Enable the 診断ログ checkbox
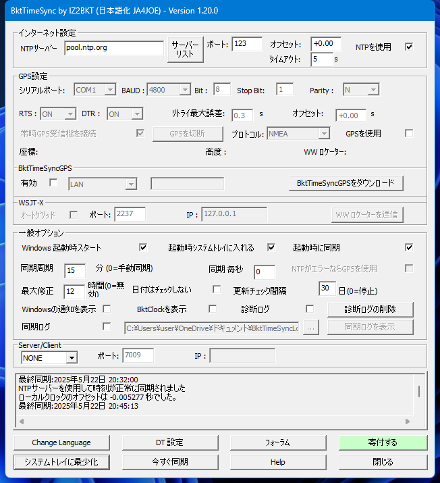This screenshot has width=440, height=483. (310, 309)
